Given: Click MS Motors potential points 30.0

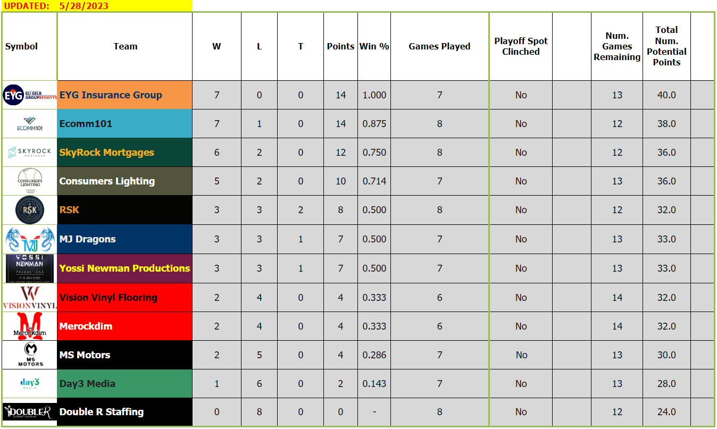Looking at the screenshot, I should pyautogui.click(x=666, y=355).
